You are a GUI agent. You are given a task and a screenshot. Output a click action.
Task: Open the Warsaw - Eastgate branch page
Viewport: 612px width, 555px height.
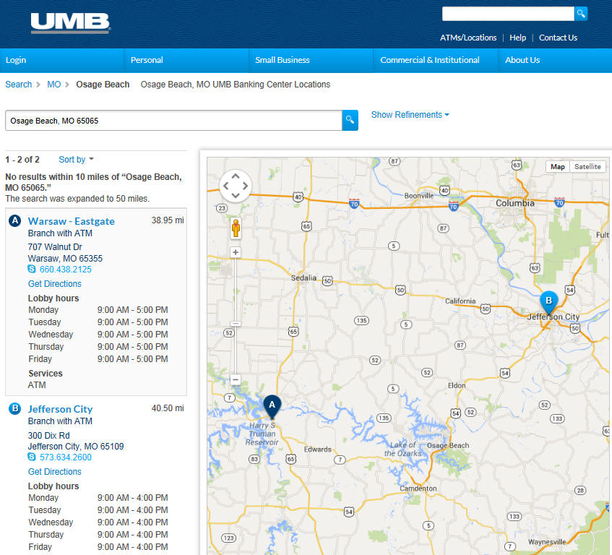coord(72,221)
